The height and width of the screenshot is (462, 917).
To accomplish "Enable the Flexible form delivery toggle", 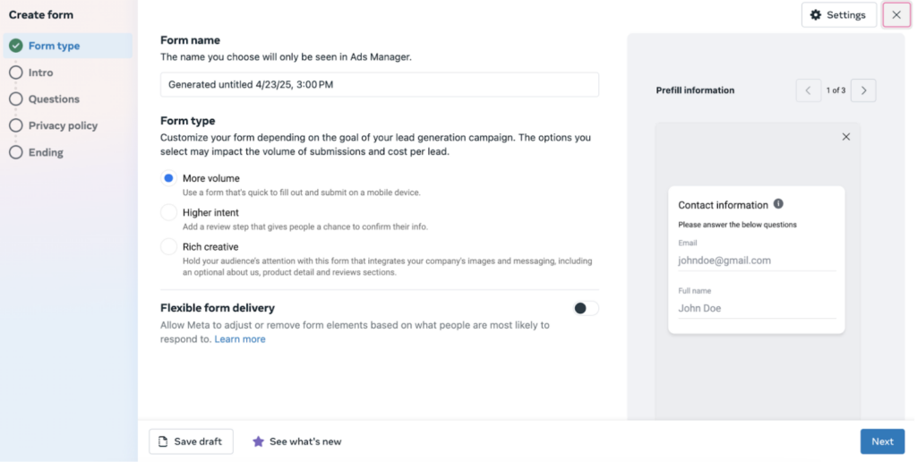I will pos(586,308).
